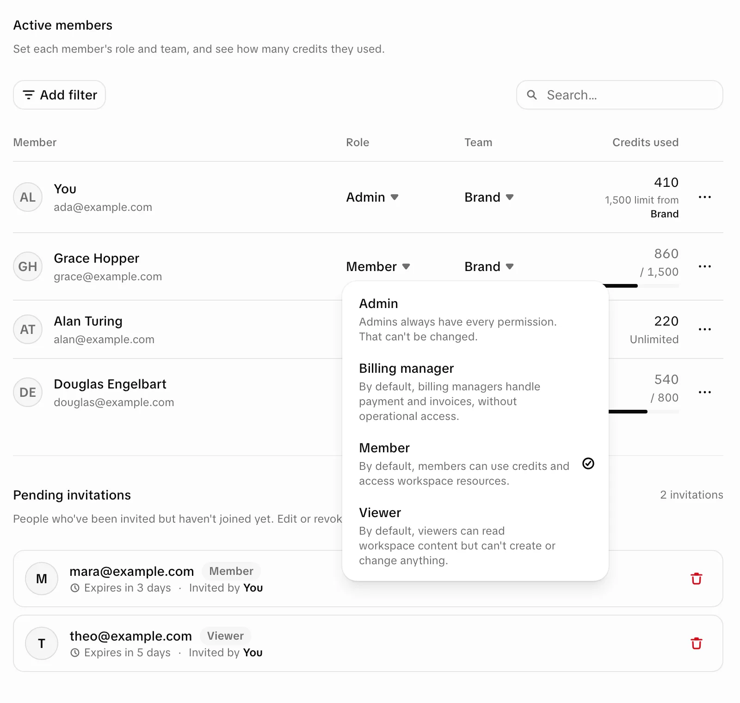740x703 pixels.
Task: Click the Role column header
Action: pos(358,142)
